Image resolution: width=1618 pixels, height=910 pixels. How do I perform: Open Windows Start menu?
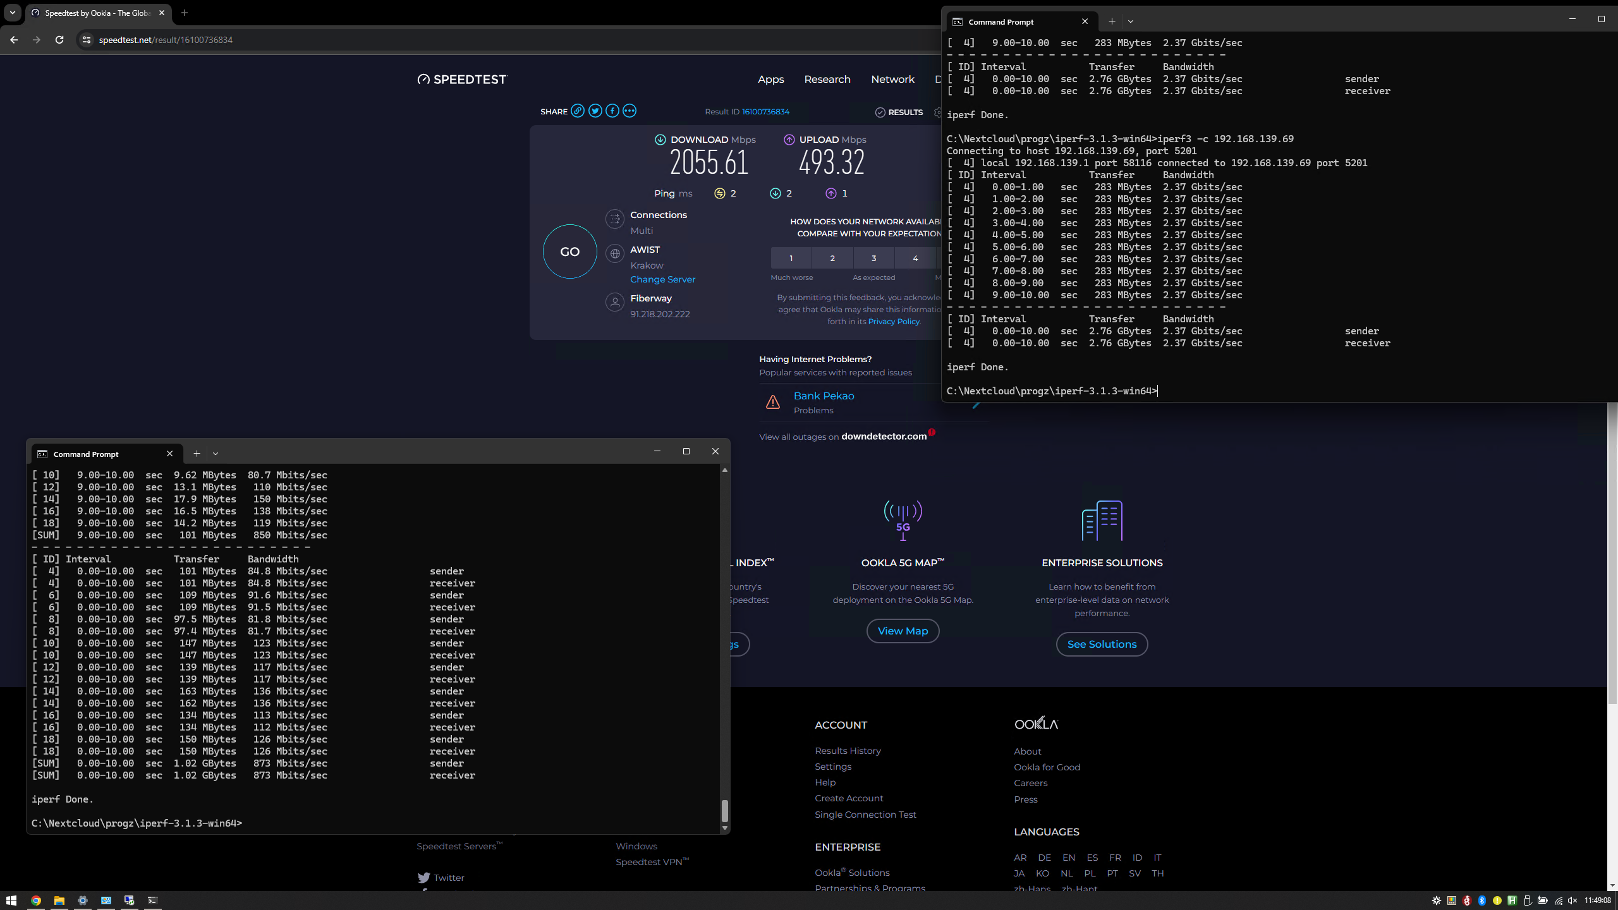(11, 901)
